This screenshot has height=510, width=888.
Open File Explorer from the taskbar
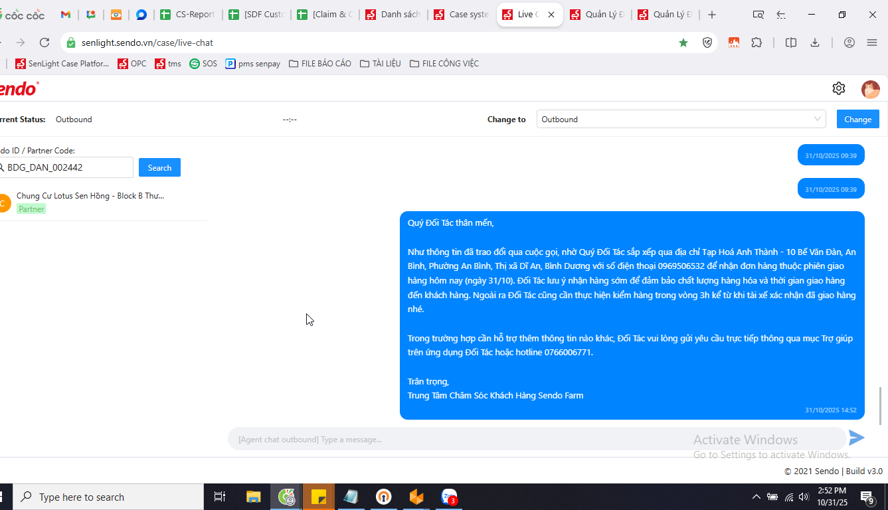254,497
